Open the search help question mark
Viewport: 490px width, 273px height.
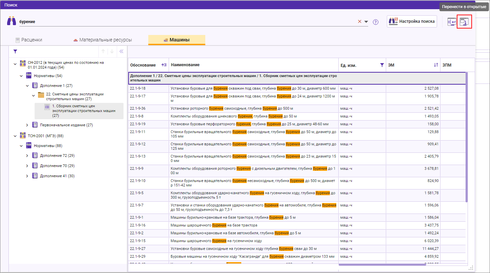click(x=376, y=22)
